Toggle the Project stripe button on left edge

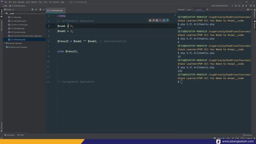click(x=2, y=13)
